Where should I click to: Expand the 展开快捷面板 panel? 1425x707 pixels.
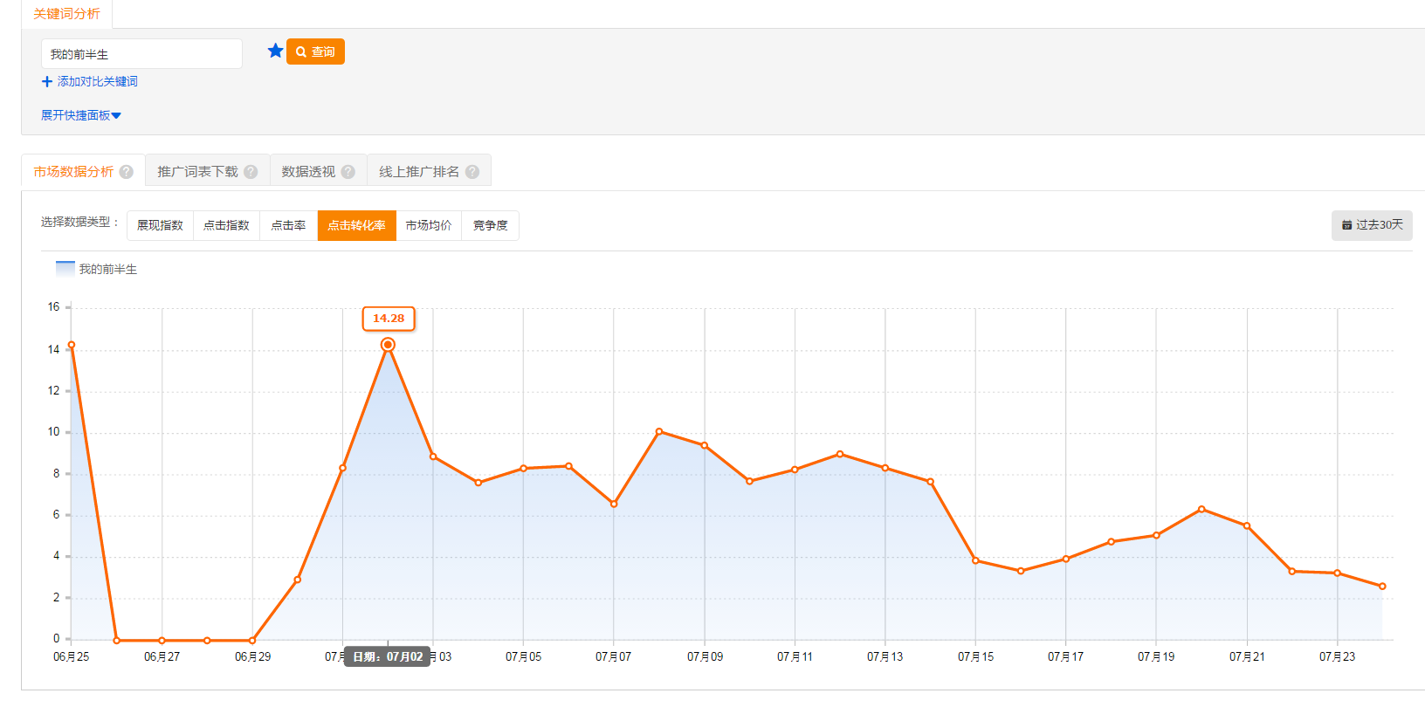pyautogui.click(x=80, y=115)
